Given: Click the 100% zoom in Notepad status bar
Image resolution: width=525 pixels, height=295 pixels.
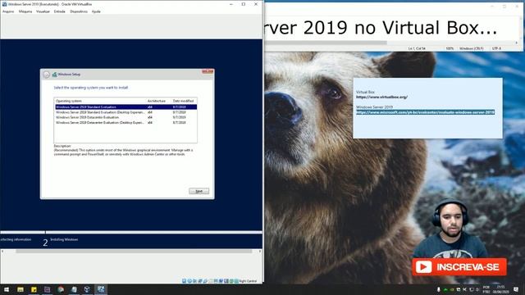Looking at the screenshot, I should click(x=450, y=48).
